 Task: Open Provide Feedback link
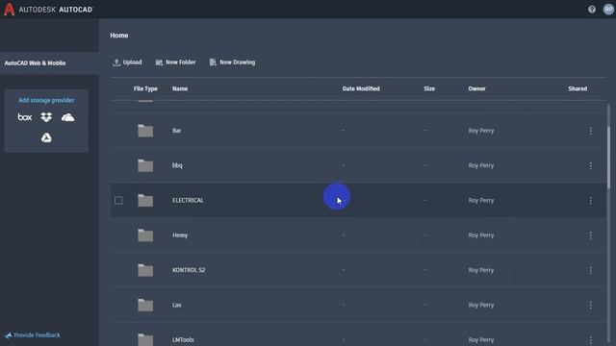pos(33,335)
